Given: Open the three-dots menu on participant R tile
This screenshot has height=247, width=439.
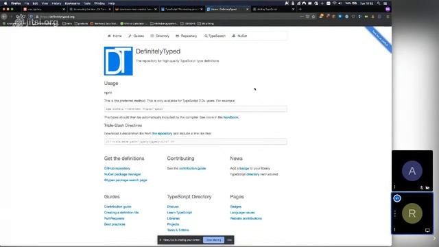Looking at the screenshot, I should [395, 213].
